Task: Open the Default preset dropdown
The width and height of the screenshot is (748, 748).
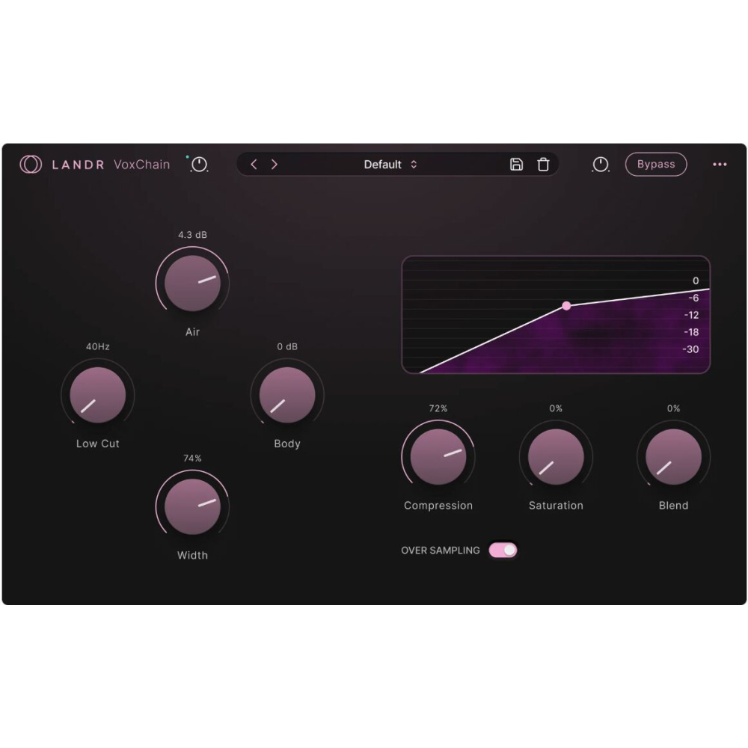Action: coord(390,165)
